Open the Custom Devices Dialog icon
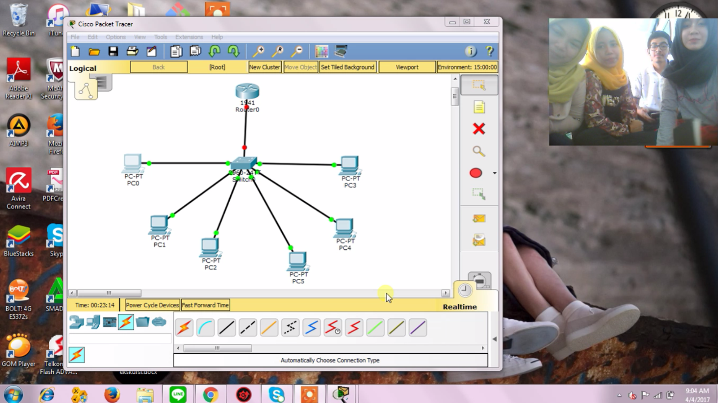 341,52
